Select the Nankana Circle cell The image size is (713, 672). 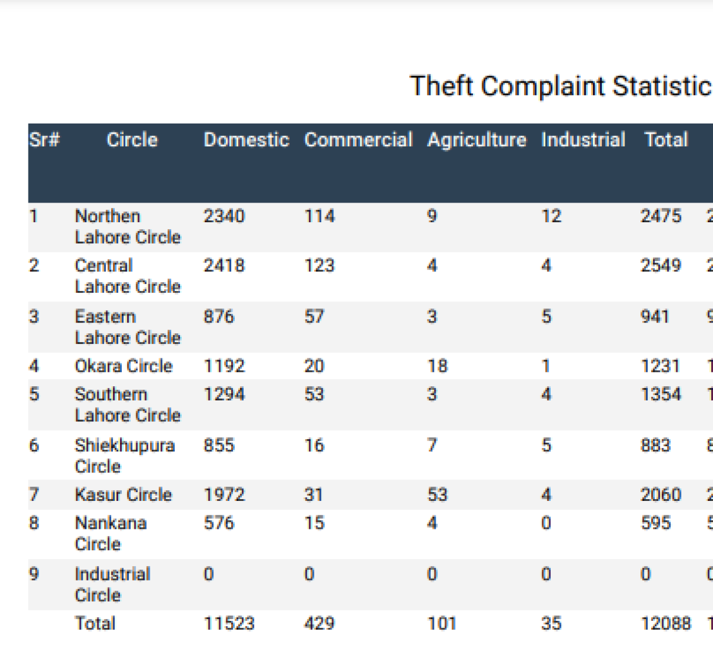click(x=111, y=534)
